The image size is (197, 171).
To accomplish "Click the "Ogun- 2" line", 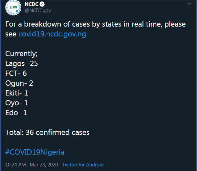I will click(x=19, y=83).
